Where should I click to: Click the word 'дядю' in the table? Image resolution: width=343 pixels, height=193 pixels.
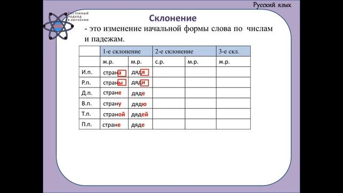click(x=139, y=104)
